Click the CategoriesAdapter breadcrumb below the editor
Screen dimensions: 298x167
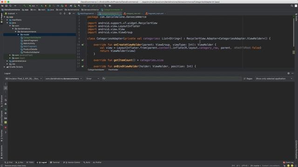coord(96,70)
